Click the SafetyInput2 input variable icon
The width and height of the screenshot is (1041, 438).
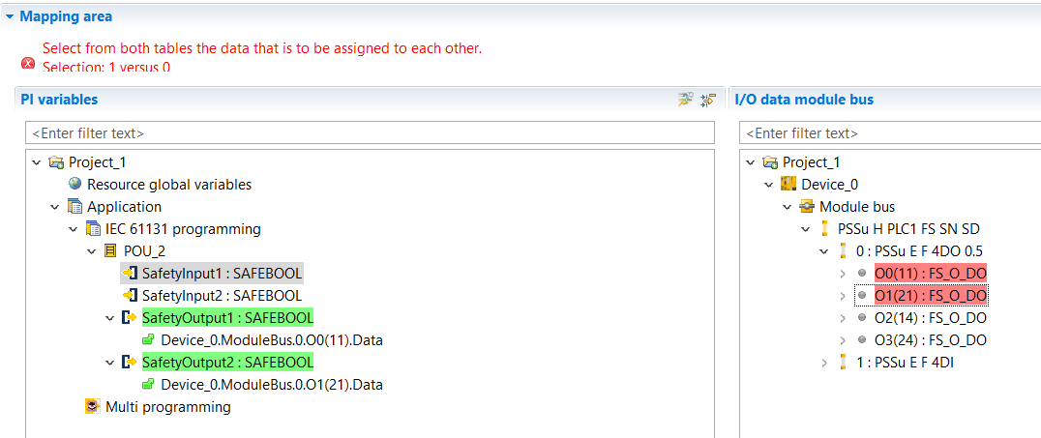130,295
